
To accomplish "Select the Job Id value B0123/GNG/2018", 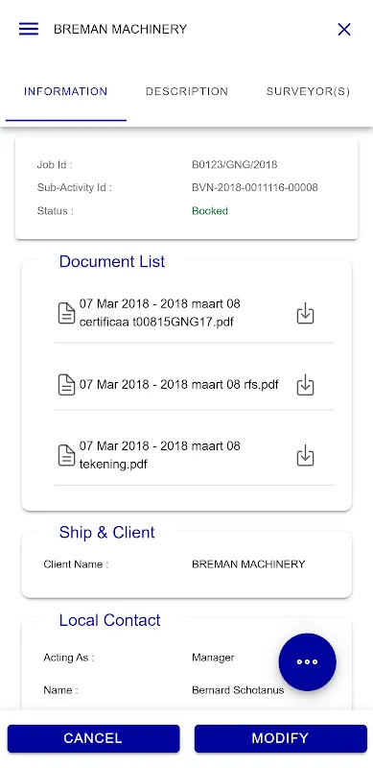I will (235, 164).
